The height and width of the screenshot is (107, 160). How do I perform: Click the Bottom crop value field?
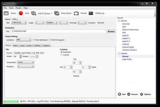click(76, 72)
